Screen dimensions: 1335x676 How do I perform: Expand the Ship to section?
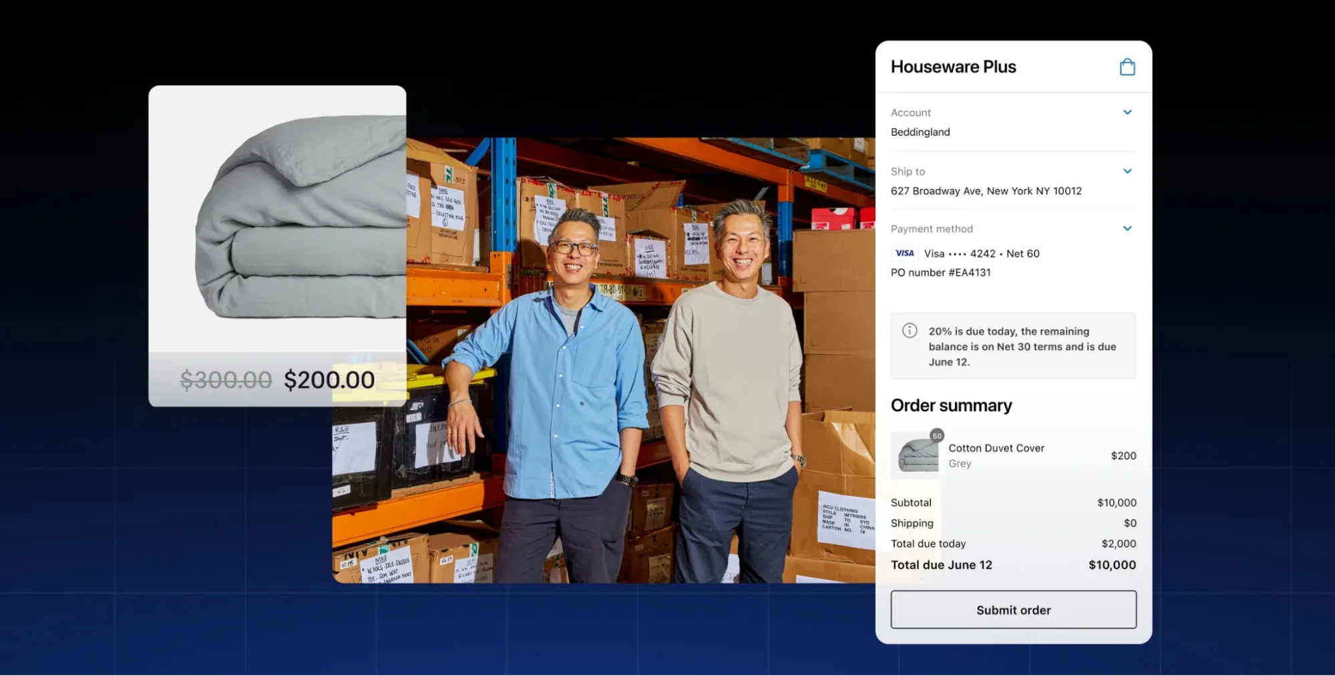(x=1128, y=171)
